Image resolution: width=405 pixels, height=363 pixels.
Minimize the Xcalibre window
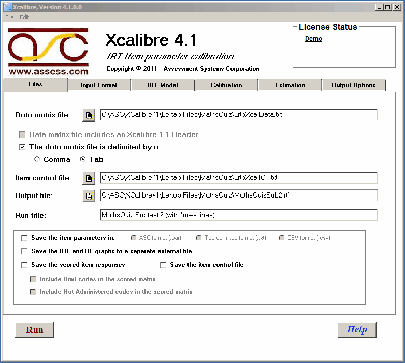(x=379, y=7)
